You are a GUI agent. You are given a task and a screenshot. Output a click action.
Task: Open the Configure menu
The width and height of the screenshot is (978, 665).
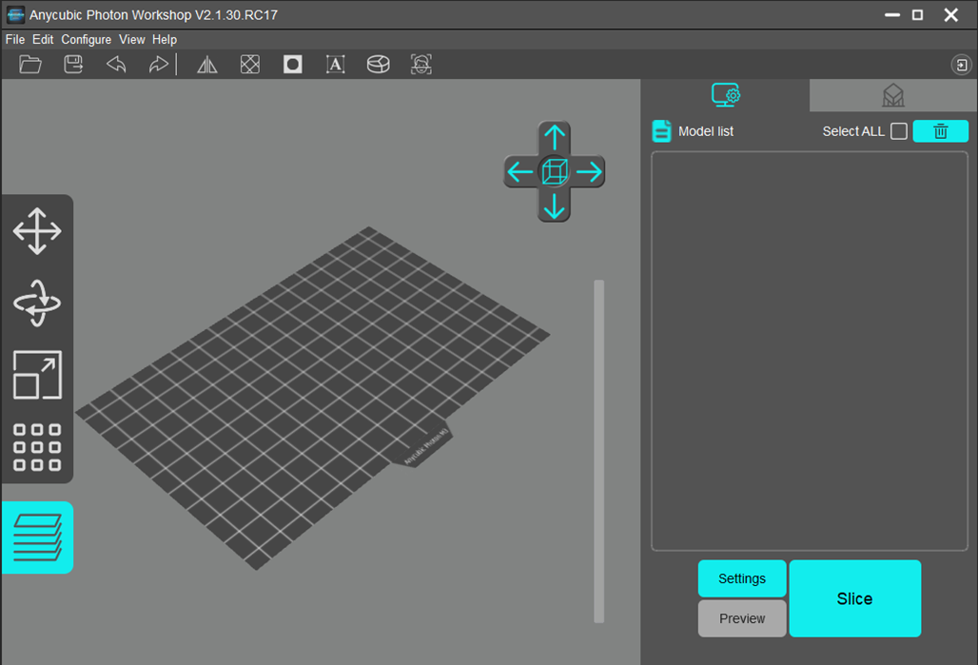point(86,39)
